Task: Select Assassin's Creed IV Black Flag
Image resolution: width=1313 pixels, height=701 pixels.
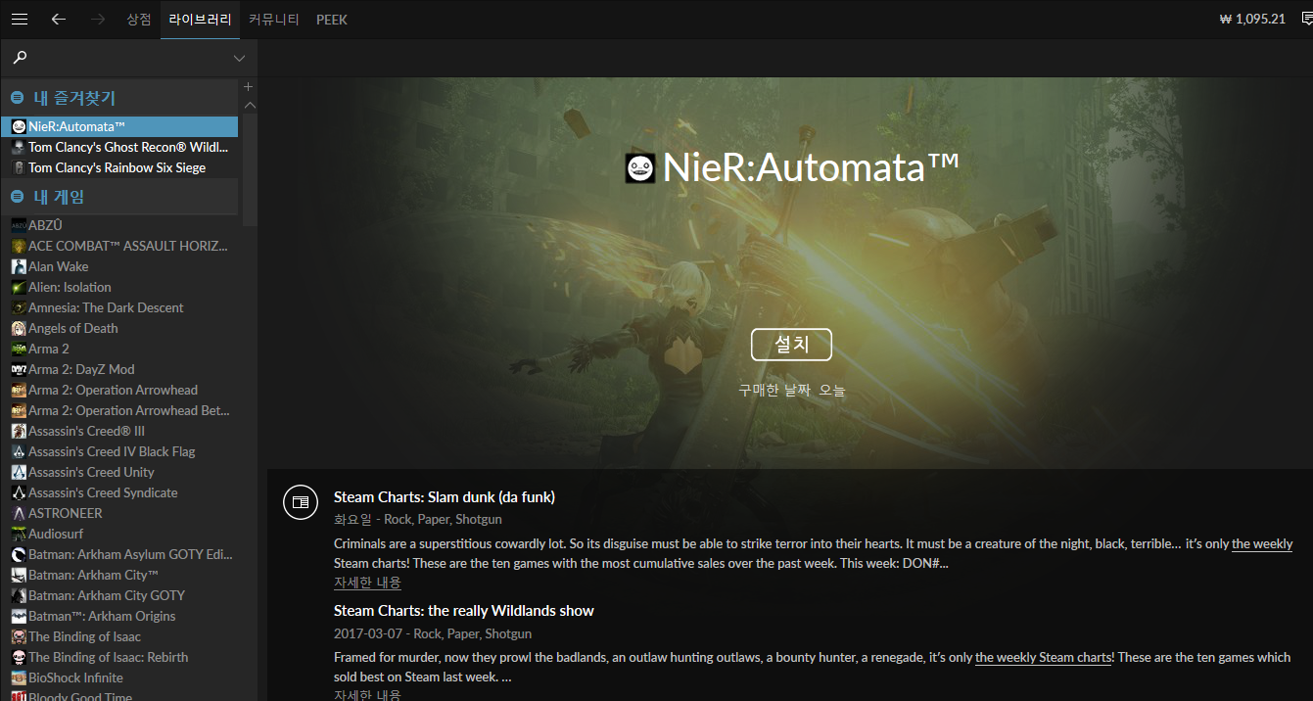Action: pos(119,451)
